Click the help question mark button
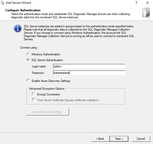 click(136, 3)
